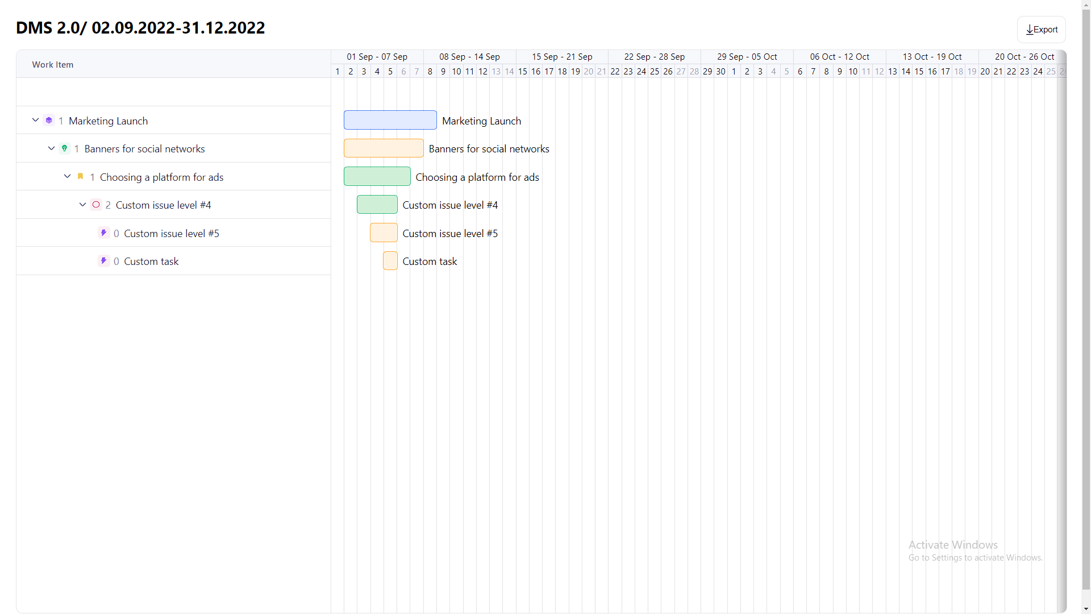The height and width of the screenshot is (614, 1091).
Task: Select Marketing Launch in work item list
Action: click(108, 121)
